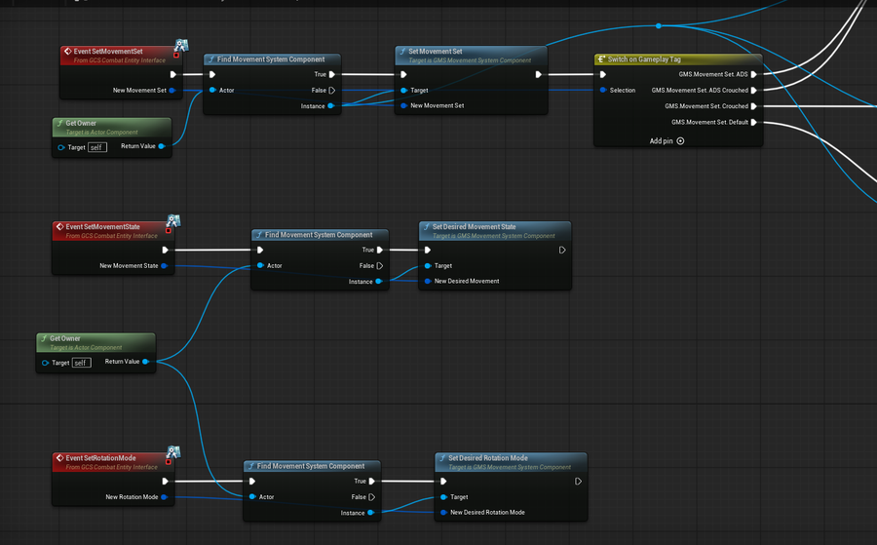This screenshot has height=545, width=877.
Task: Select the Event SetMovementState node title
Action: pos(103,226)
